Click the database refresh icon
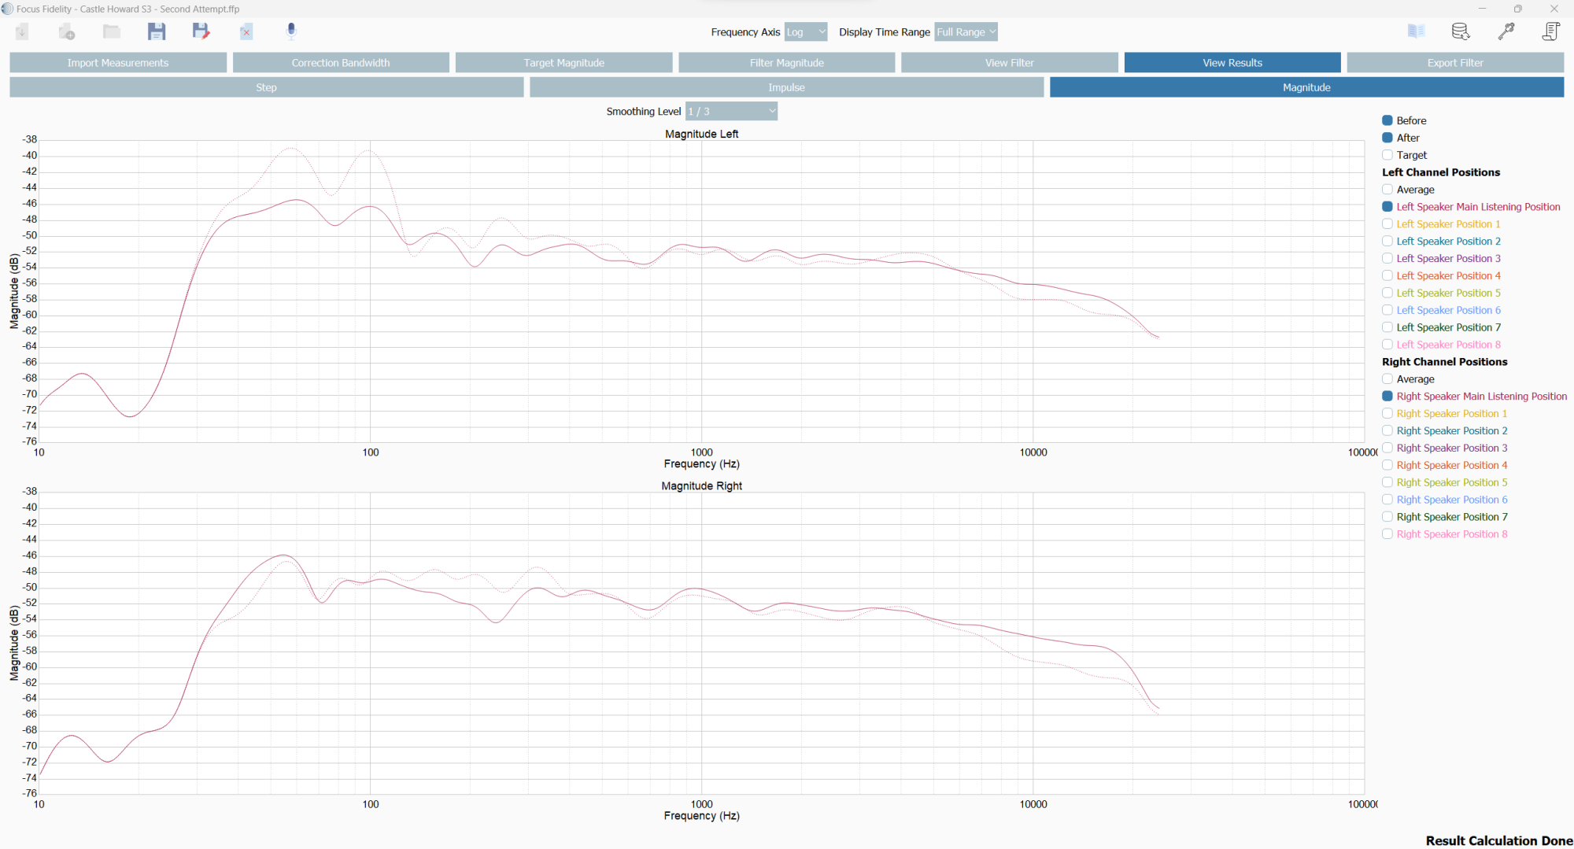This screenshot has width=1574, height=849. tap(1461, 31)
